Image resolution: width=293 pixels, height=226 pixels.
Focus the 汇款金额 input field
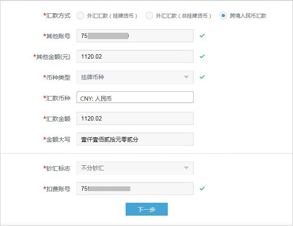coord(135,118)
